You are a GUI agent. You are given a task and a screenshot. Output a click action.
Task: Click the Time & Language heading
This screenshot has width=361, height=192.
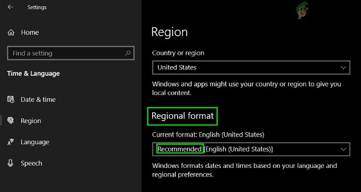33,73
